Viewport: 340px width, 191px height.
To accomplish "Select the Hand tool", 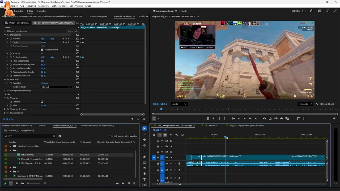I will pos(144,174).
